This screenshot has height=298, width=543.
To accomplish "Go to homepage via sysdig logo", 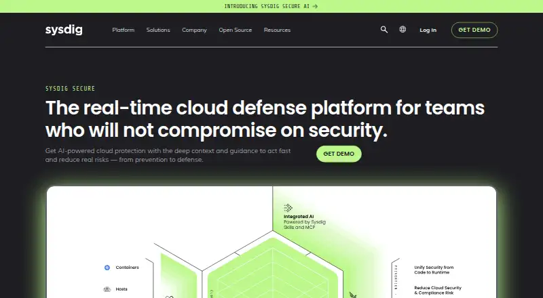I will pos(64,30).
